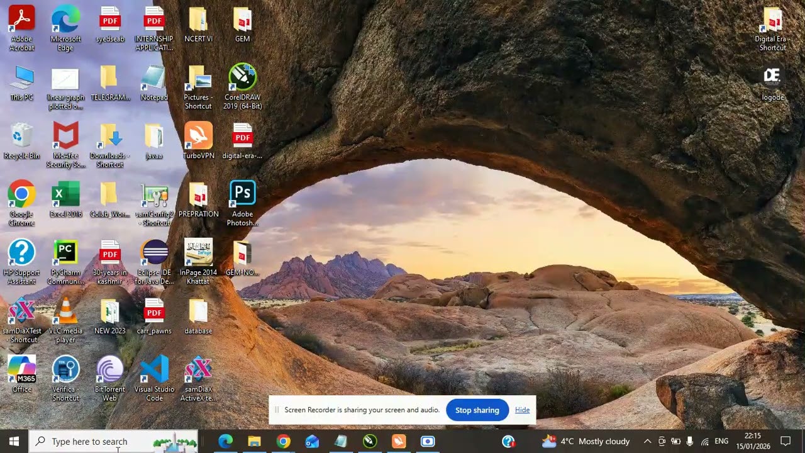805x453 pixels.
Task: Launch Adobe Photoshop shortcut
Action: 242,204
